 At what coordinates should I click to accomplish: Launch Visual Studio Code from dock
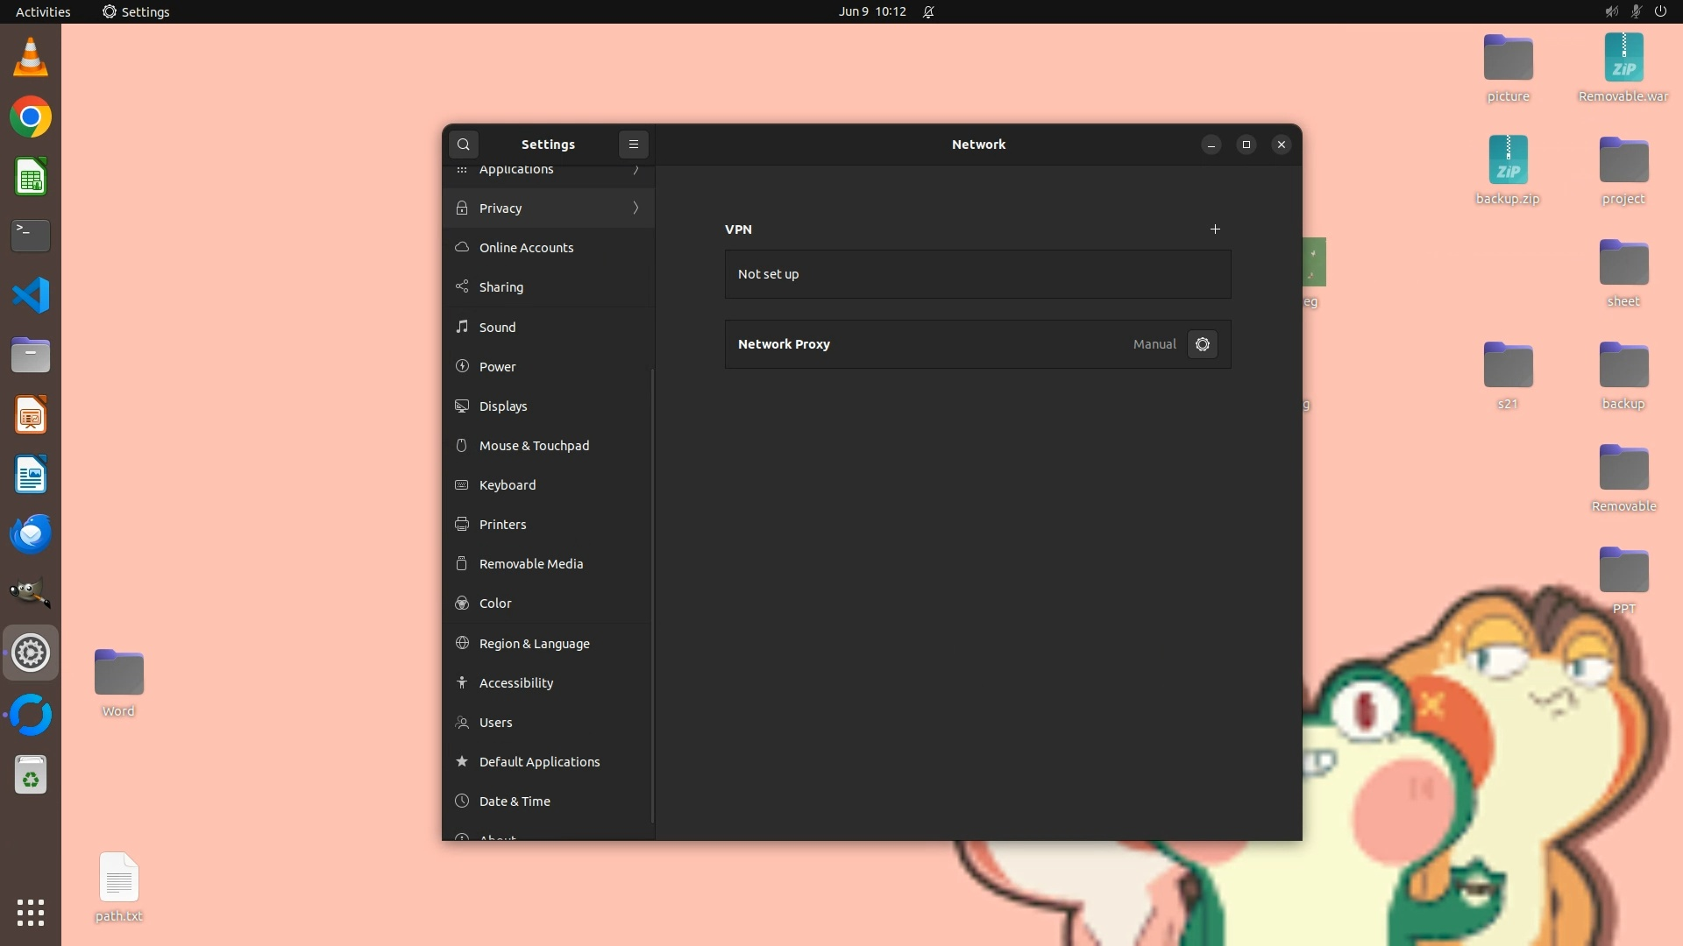[31, 295]
